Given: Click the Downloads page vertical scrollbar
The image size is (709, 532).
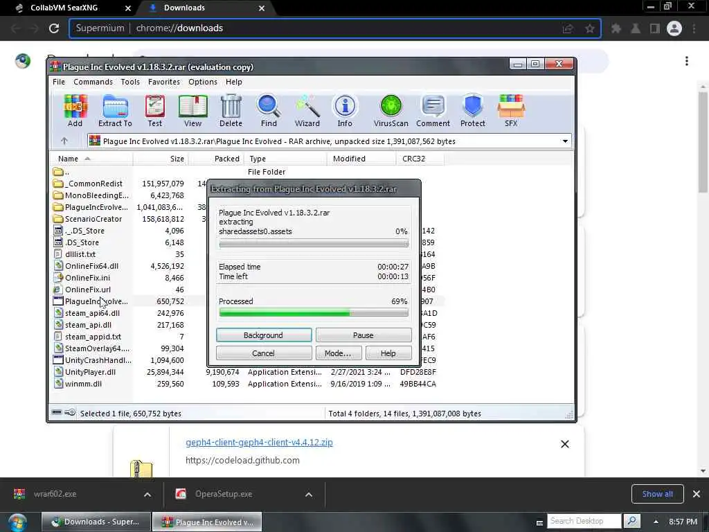Looking at the screenshot, I should coord(703,143).
